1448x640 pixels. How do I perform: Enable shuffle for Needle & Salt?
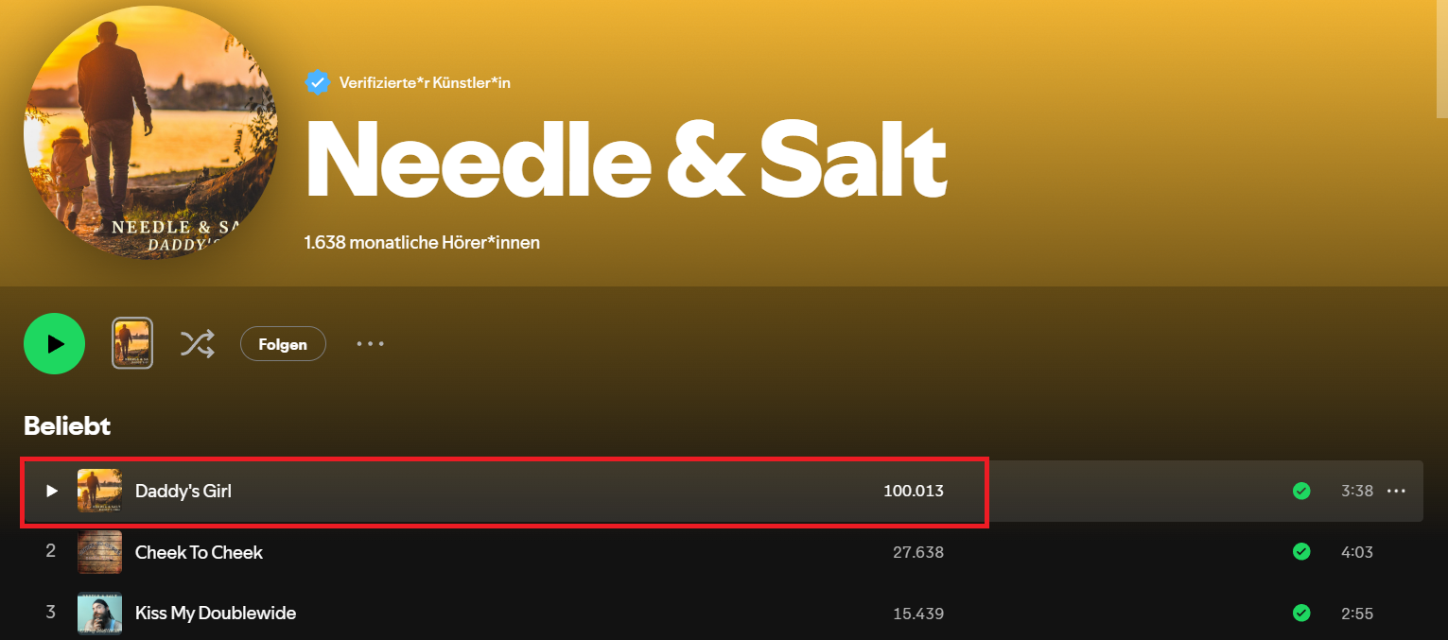197,344
